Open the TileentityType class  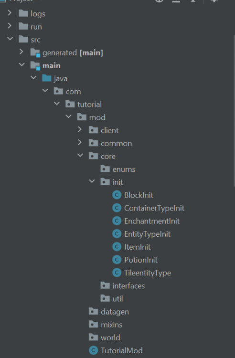[x=148, y=273]
